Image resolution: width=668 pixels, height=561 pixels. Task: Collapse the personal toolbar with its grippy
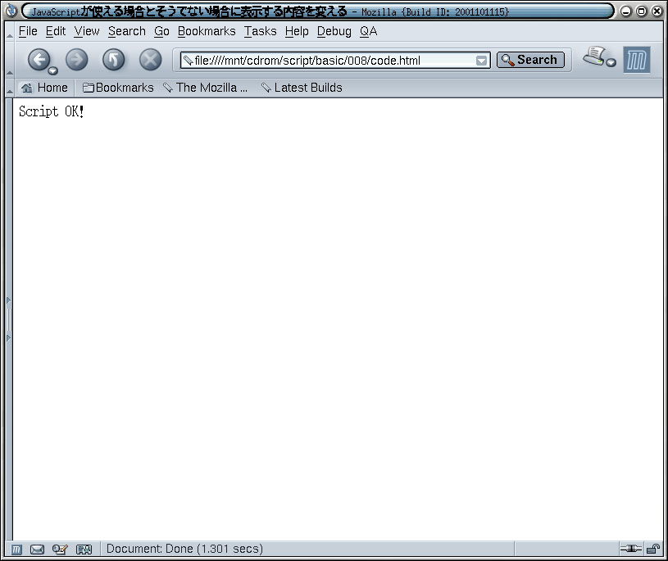coord(10,88)
